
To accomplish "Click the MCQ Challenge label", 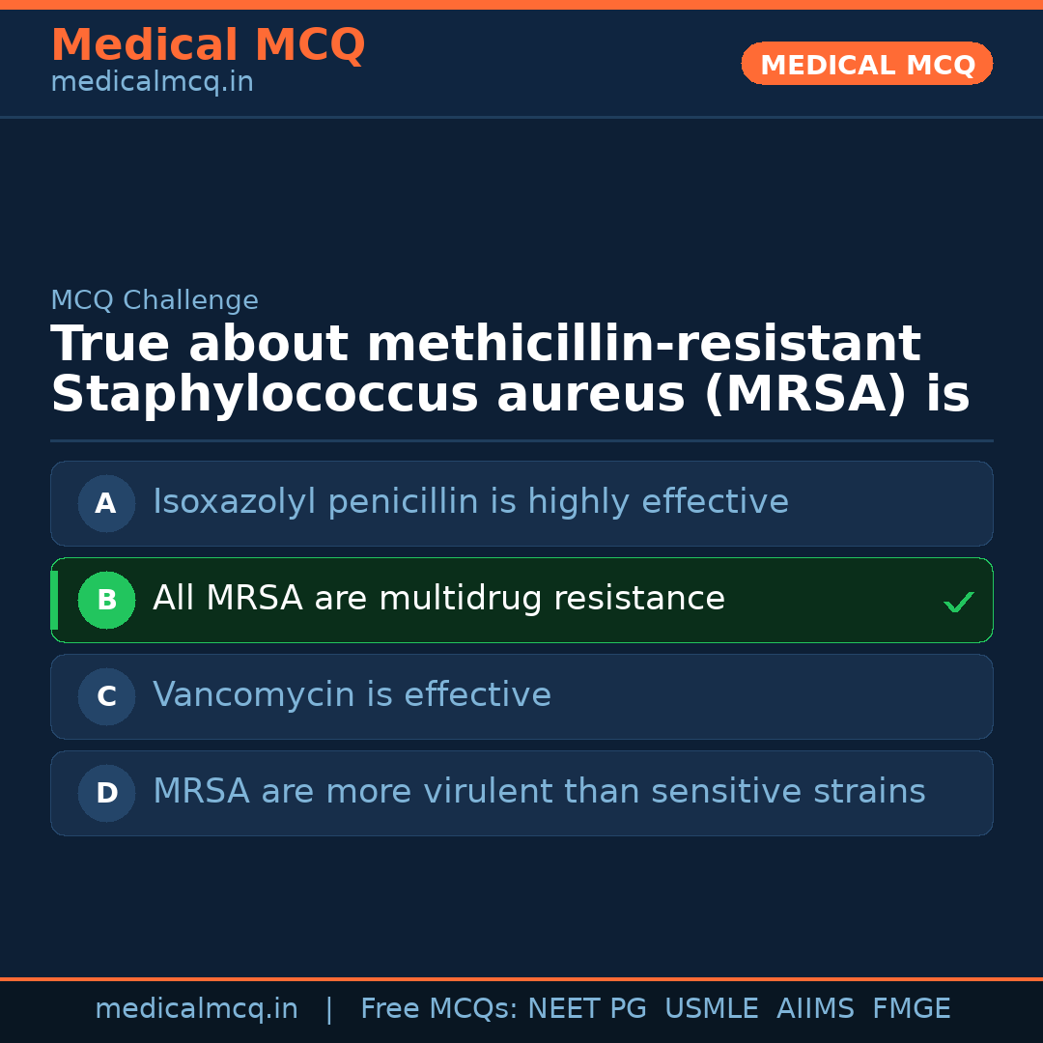I will [x=155, y=301].
